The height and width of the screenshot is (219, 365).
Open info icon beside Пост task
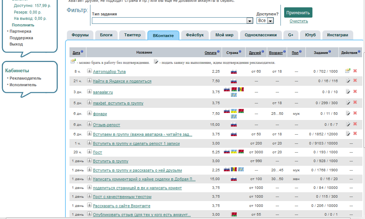click(89, 152)
